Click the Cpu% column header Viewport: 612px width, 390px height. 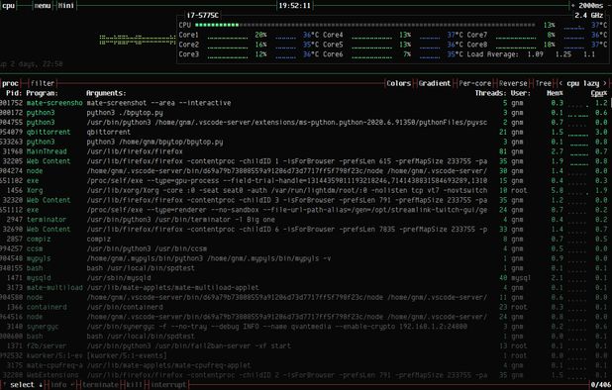(599, 93)
